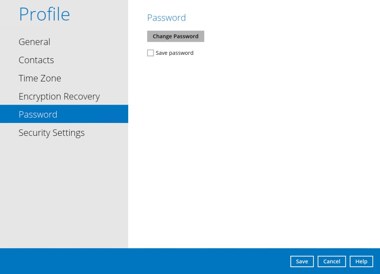Enable the Save password checkbox
Screen dimensions: 380x274
[151, 53]
